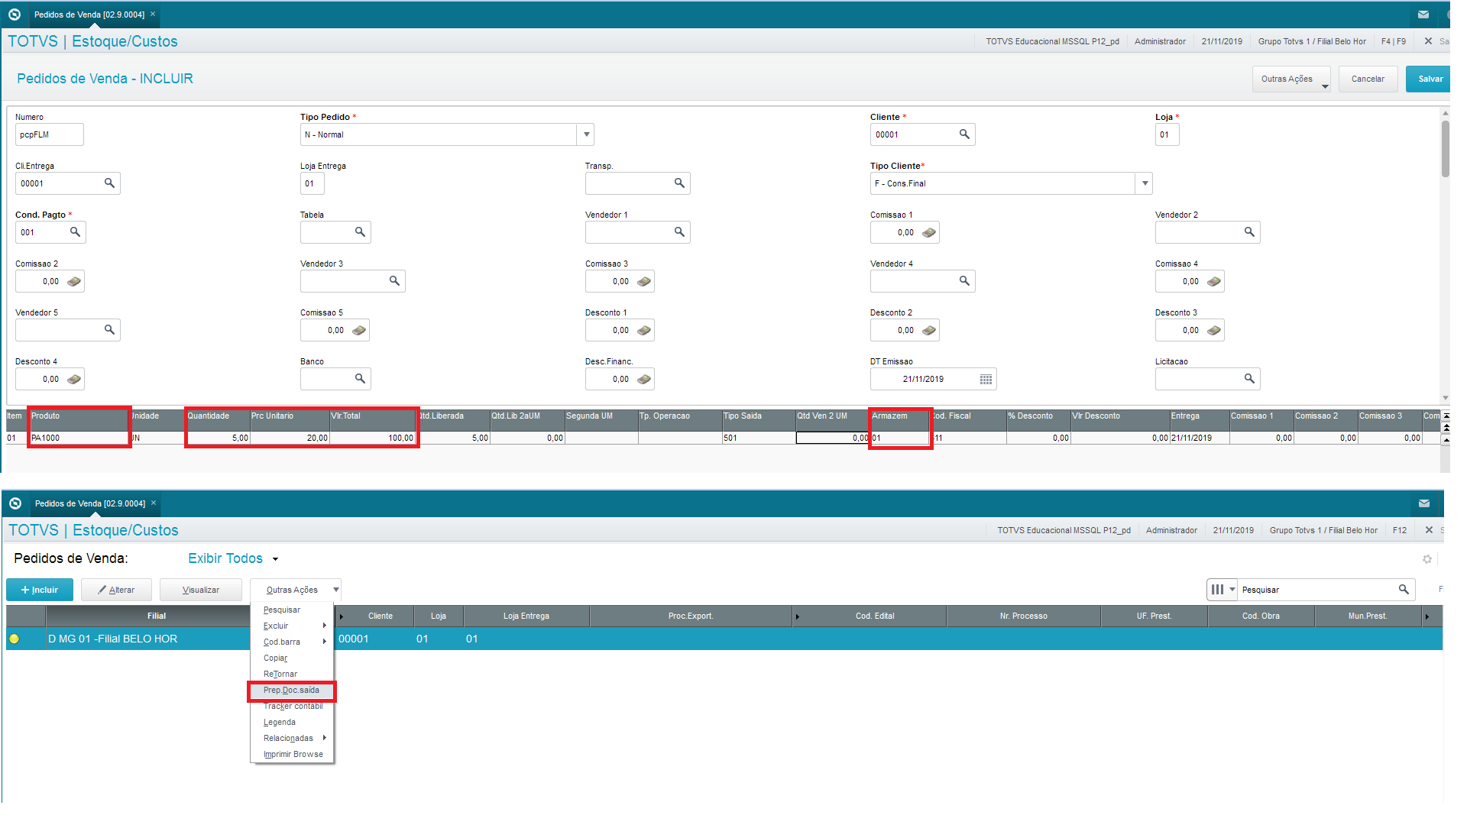Click the Pesquisar search magnifier in browse
The height and width of the screenshot is (825, 1467).
point(1404,589)
